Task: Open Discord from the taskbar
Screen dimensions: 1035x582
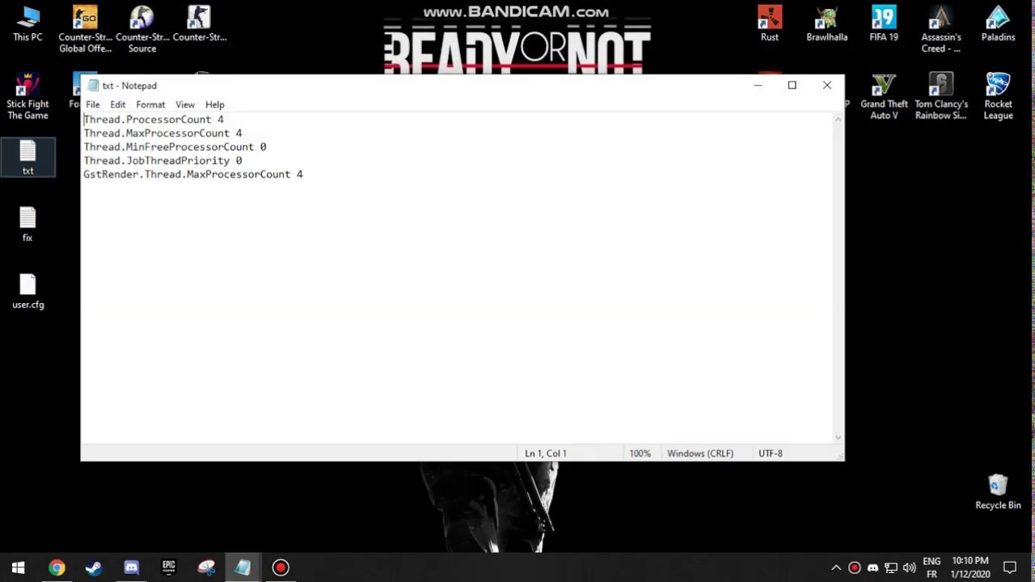Action: [131, 567]
